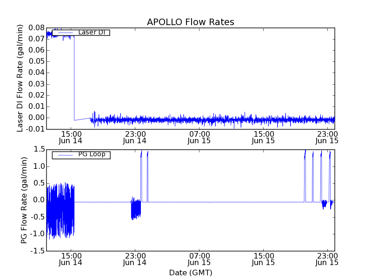Click the -0.01 tick label on top plot
372x279 pixels.
pyautogui.click(x=35, y=129)
